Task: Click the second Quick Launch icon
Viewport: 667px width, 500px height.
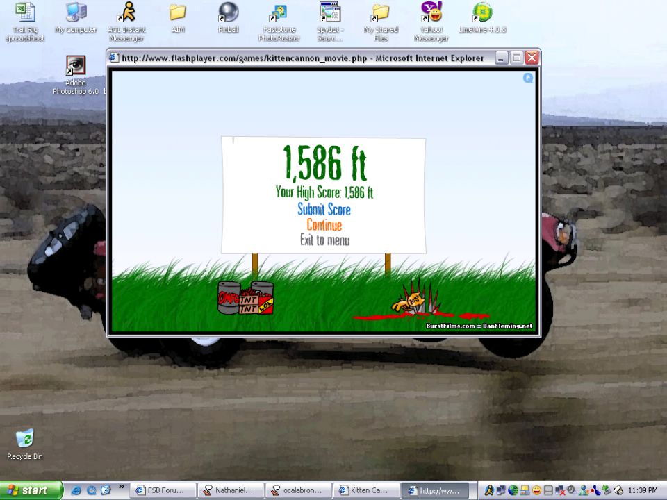Action: 91,490
